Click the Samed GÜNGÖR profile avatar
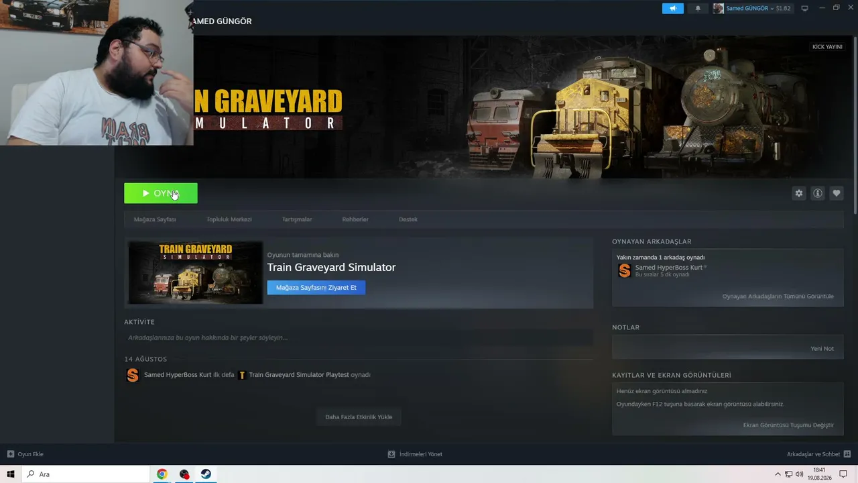 click(x=719, y=9)
